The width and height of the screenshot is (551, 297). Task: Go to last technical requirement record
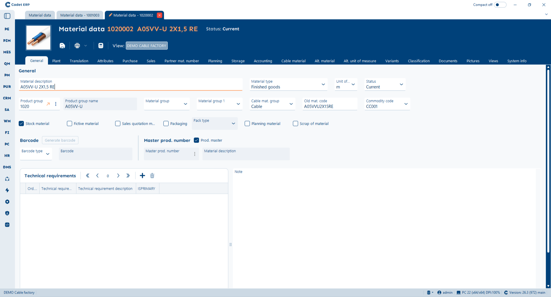click(128, 176)
